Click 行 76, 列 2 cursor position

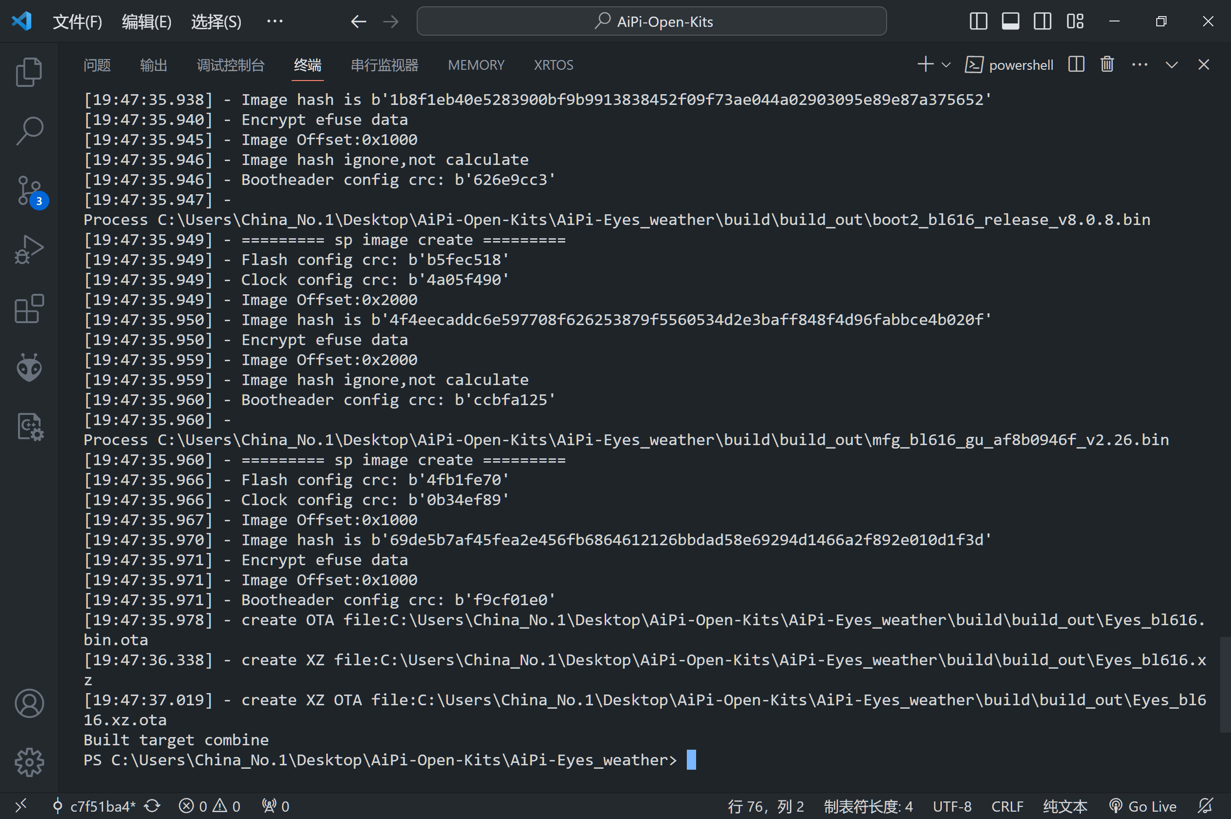click(766, 806)
